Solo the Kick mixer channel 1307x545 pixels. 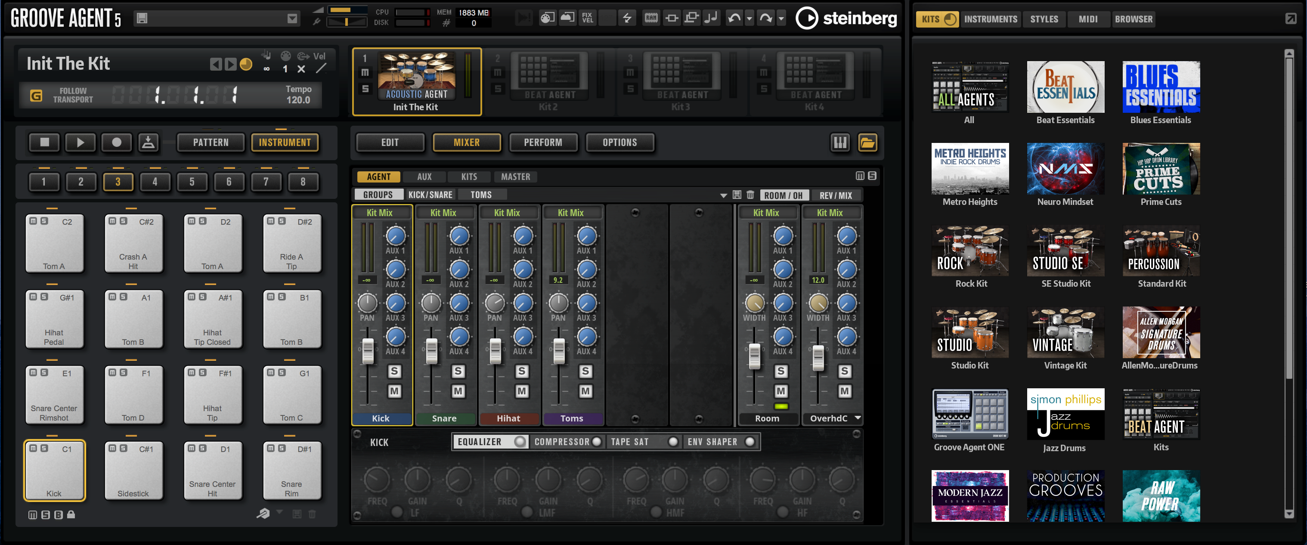(x=394, y=372)
